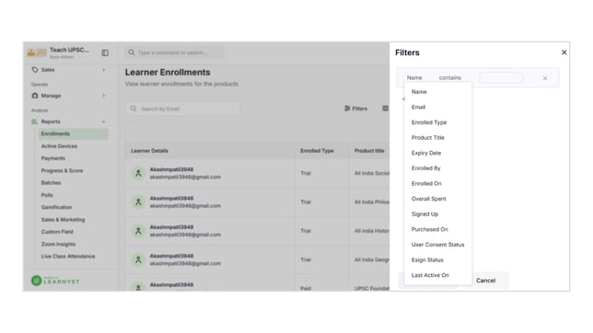This screenshot has height=333, width=593.
Task: Close the Filters panel
Action: 564,52
